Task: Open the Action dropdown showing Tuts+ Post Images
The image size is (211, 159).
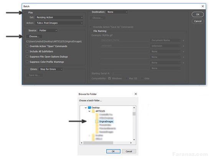Action: coord(59,23)
